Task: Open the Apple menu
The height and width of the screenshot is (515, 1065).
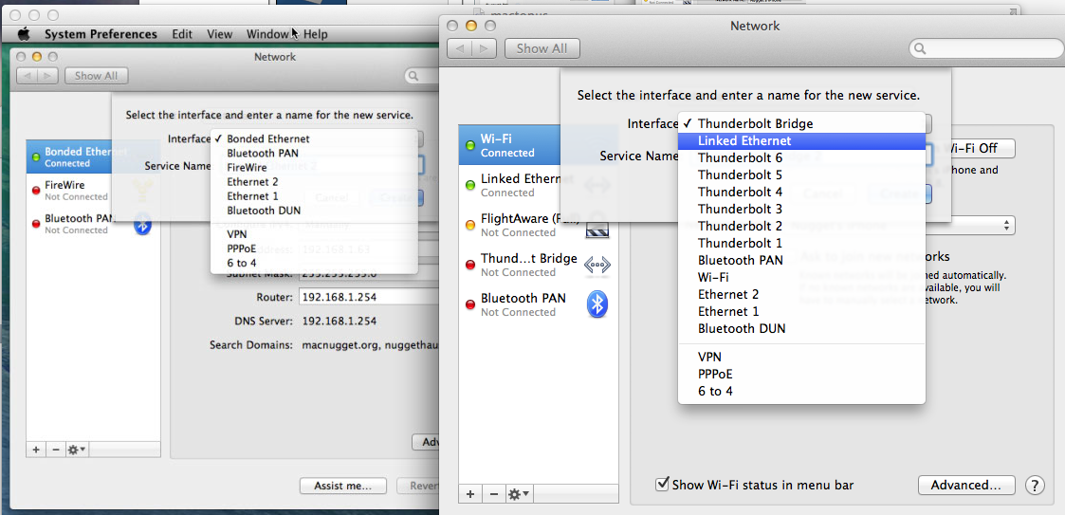Action: [25, 34]
